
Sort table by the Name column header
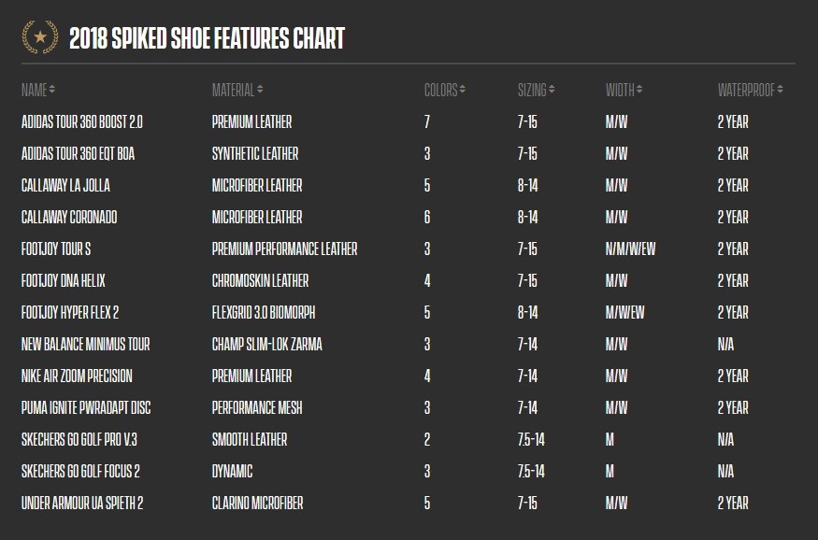click(x=35, y=91)
